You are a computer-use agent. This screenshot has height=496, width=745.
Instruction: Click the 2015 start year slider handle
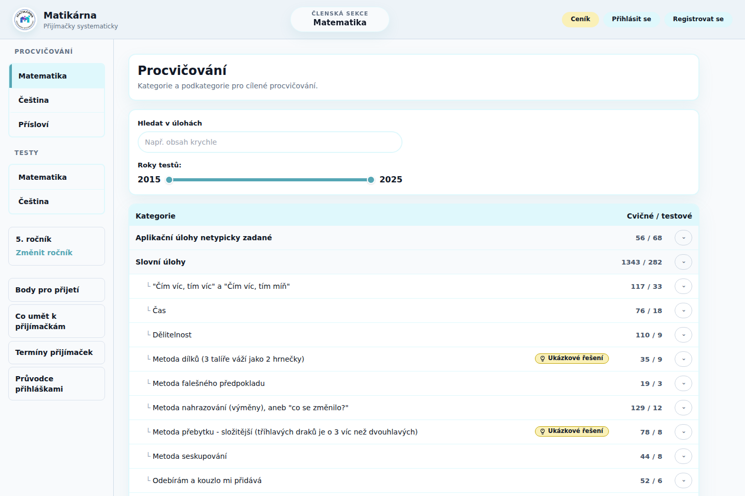point(169,180)
